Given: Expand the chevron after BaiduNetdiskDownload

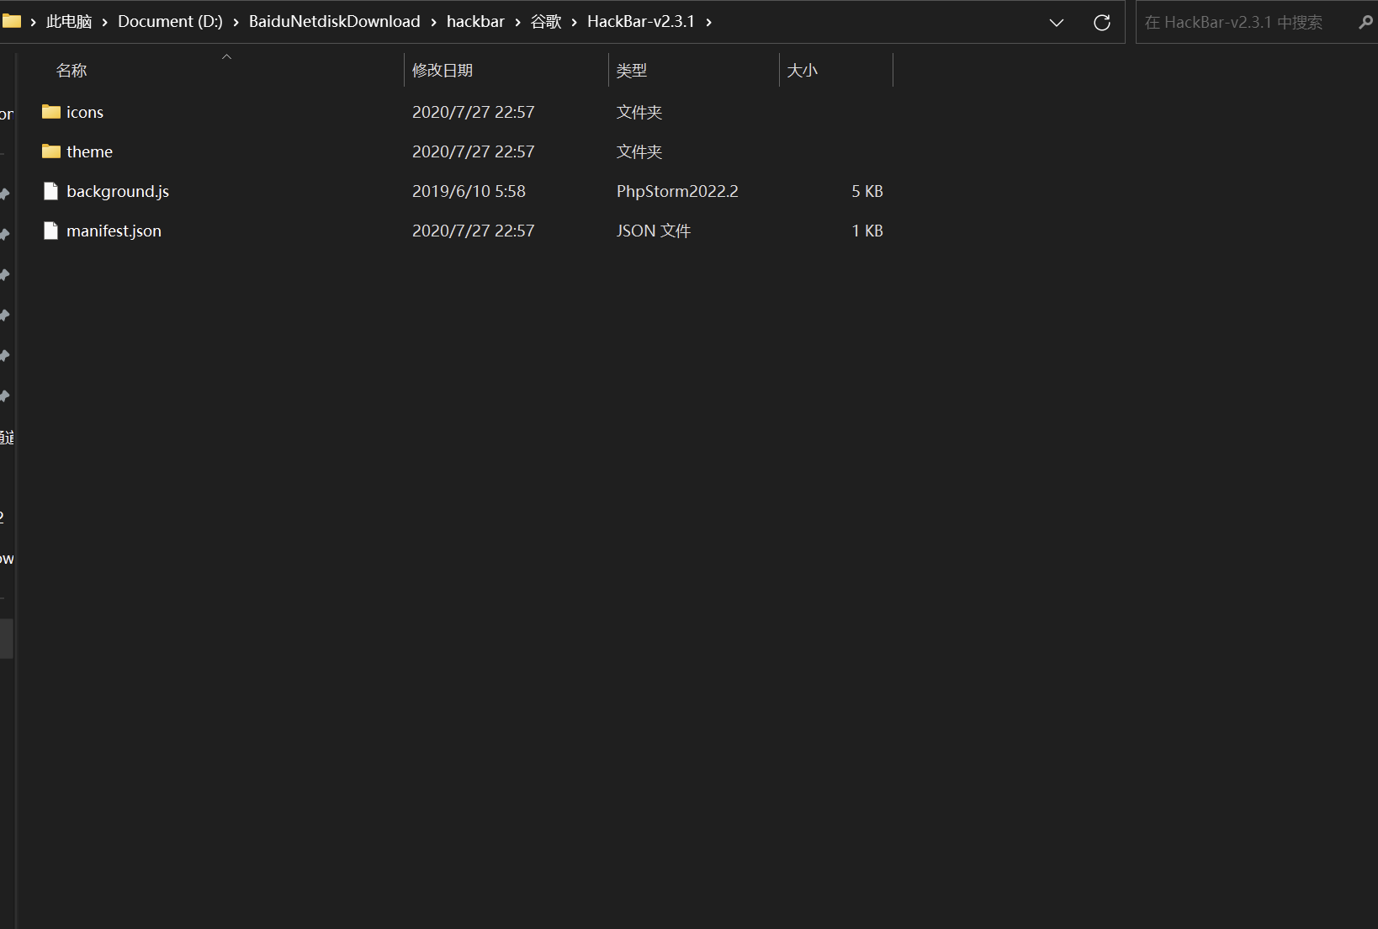Looking at the screenshot, I should click(434, 22).
